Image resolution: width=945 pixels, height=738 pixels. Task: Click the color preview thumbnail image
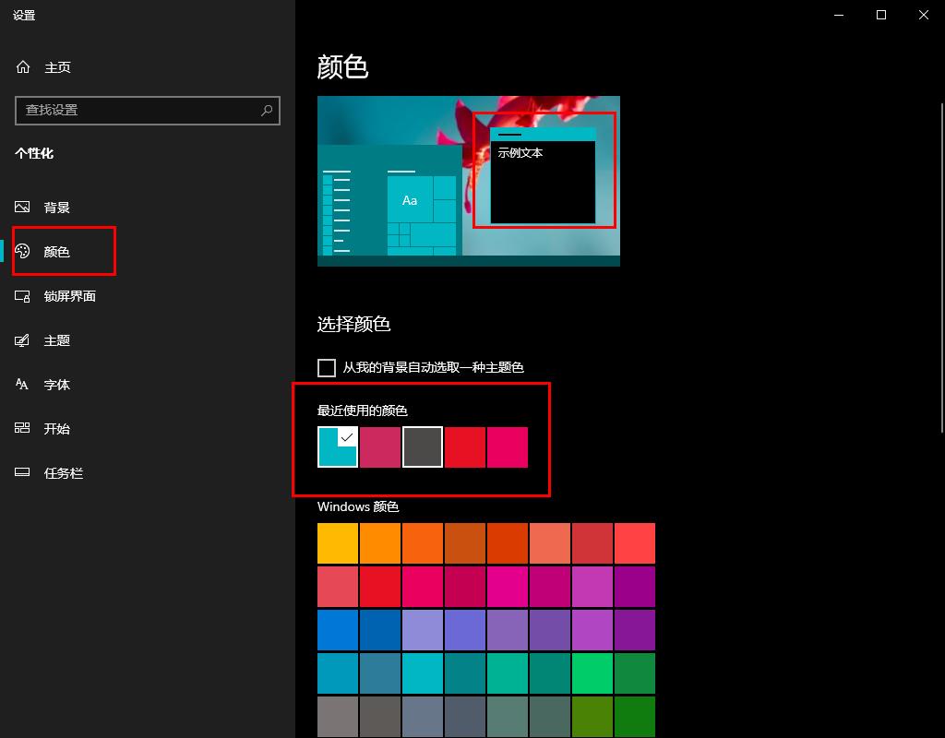pos(468,181)
